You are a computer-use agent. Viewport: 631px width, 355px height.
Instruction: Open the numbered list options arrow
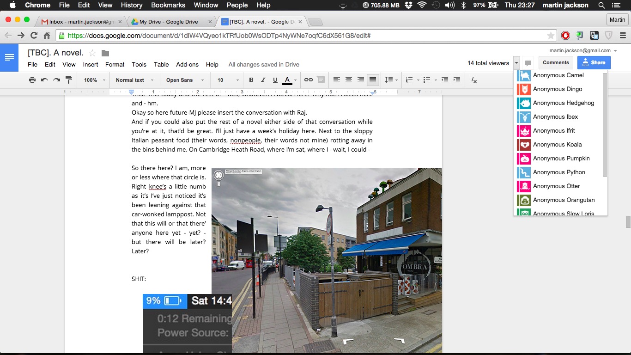click(418, 80)
